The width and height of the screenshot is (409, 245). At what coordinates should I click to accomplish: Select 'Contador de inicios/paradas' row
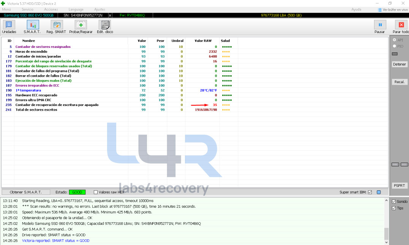tap(120, 56)
